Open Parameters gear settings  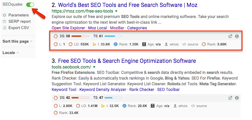pyautogui.click(x=16, y=15)
